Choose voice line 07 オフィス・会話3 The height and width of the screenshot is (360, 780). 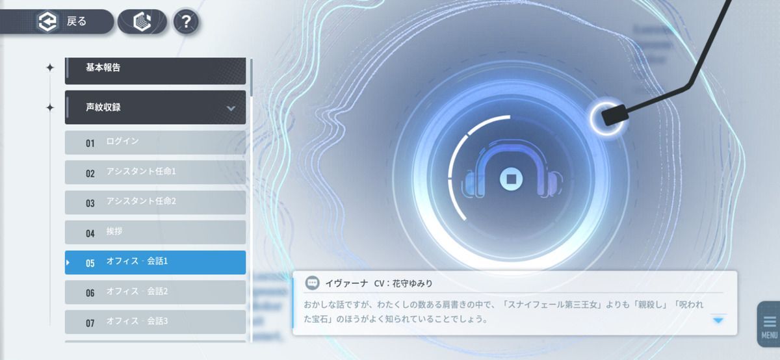point(155,322)
